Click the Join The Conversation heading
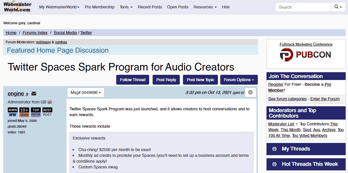Image resolution: width=348 pixels, height=173 pixels. pos(296,76)
